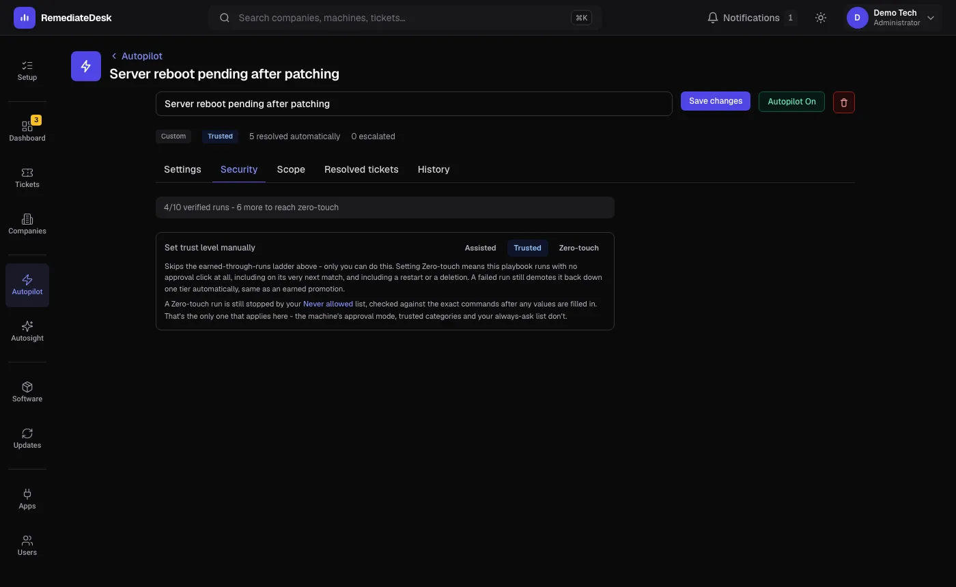956x587 pixels.
Task: Set trust level to Zero-touch
Action: [x=578, y=248]
